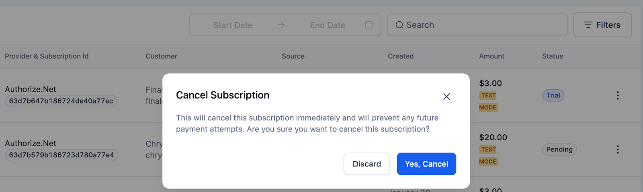Click the Trial status badge
Viewport: 643px width, 192px height.
coord(553,95)
